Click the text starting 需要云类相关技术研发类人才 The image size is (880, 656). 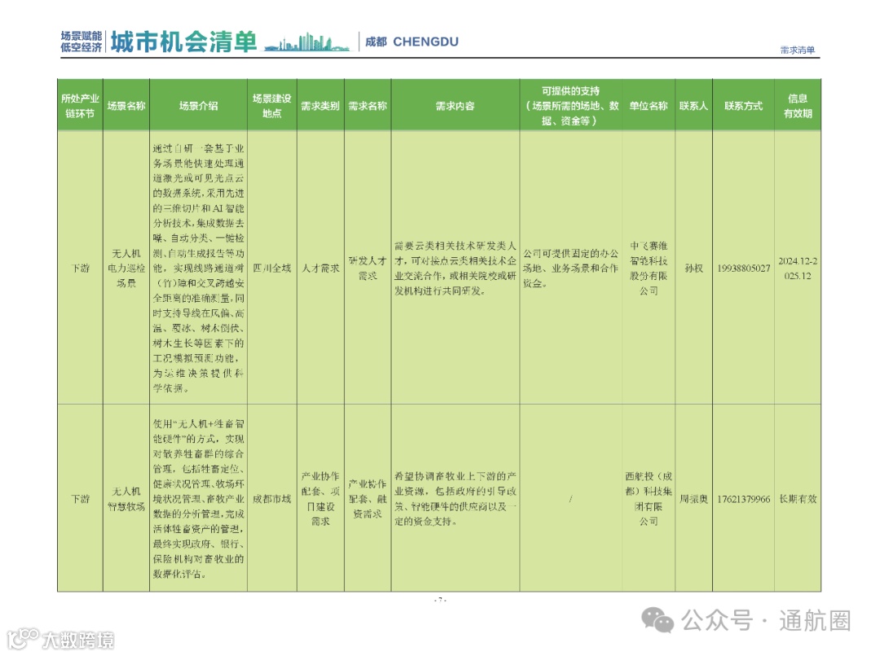455,269
